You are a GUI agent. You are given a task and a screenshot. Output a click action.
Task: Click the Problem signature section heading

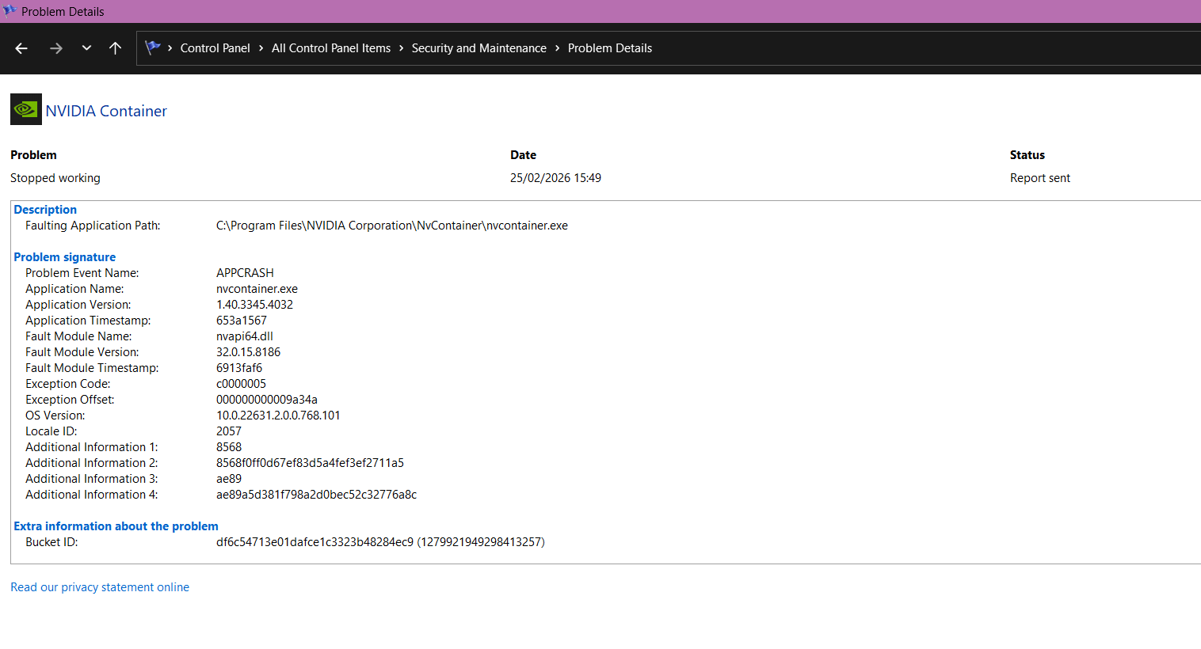65,257
